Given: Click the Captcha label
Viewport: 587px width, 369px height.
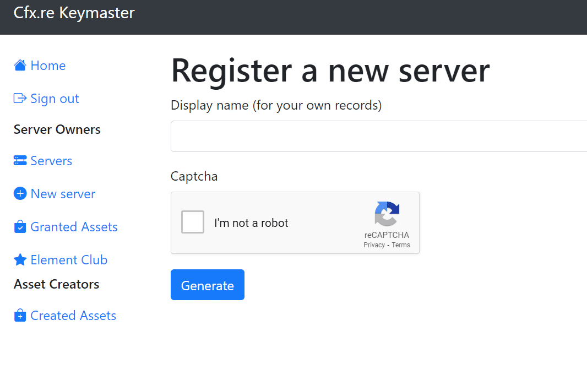Looking at the screenshot, I should (x=194, y=176).
